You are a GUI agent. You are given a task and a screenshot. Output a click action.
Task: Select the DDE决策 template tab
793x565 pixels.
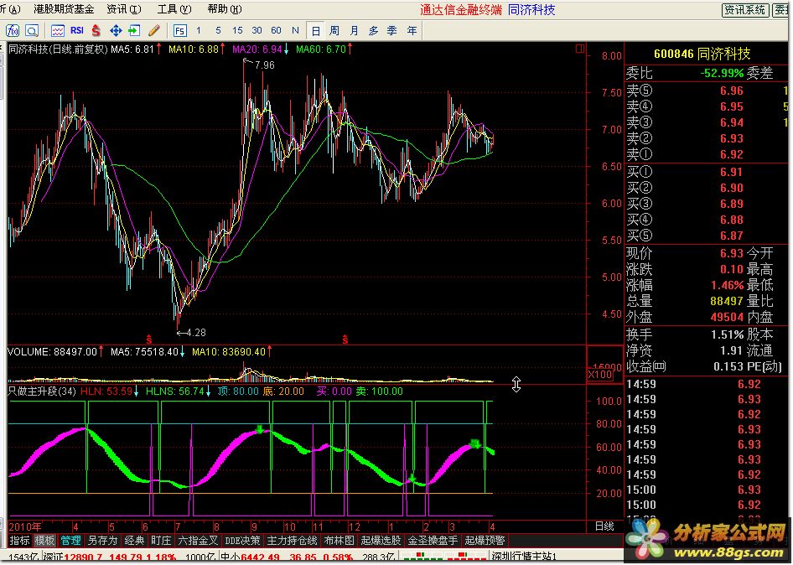pyautogui.click(x=242, y=541)
